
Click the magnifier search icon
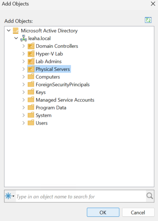coord(150,196)
